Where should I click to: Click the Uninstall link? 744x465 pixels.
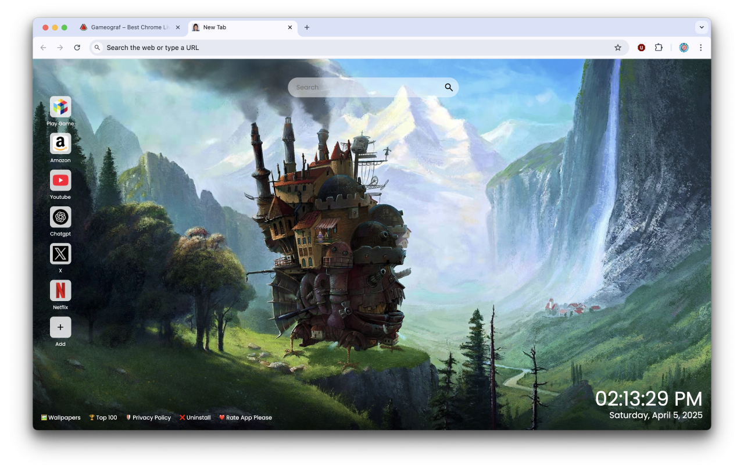pyautogui.click(x=195, y=417)
